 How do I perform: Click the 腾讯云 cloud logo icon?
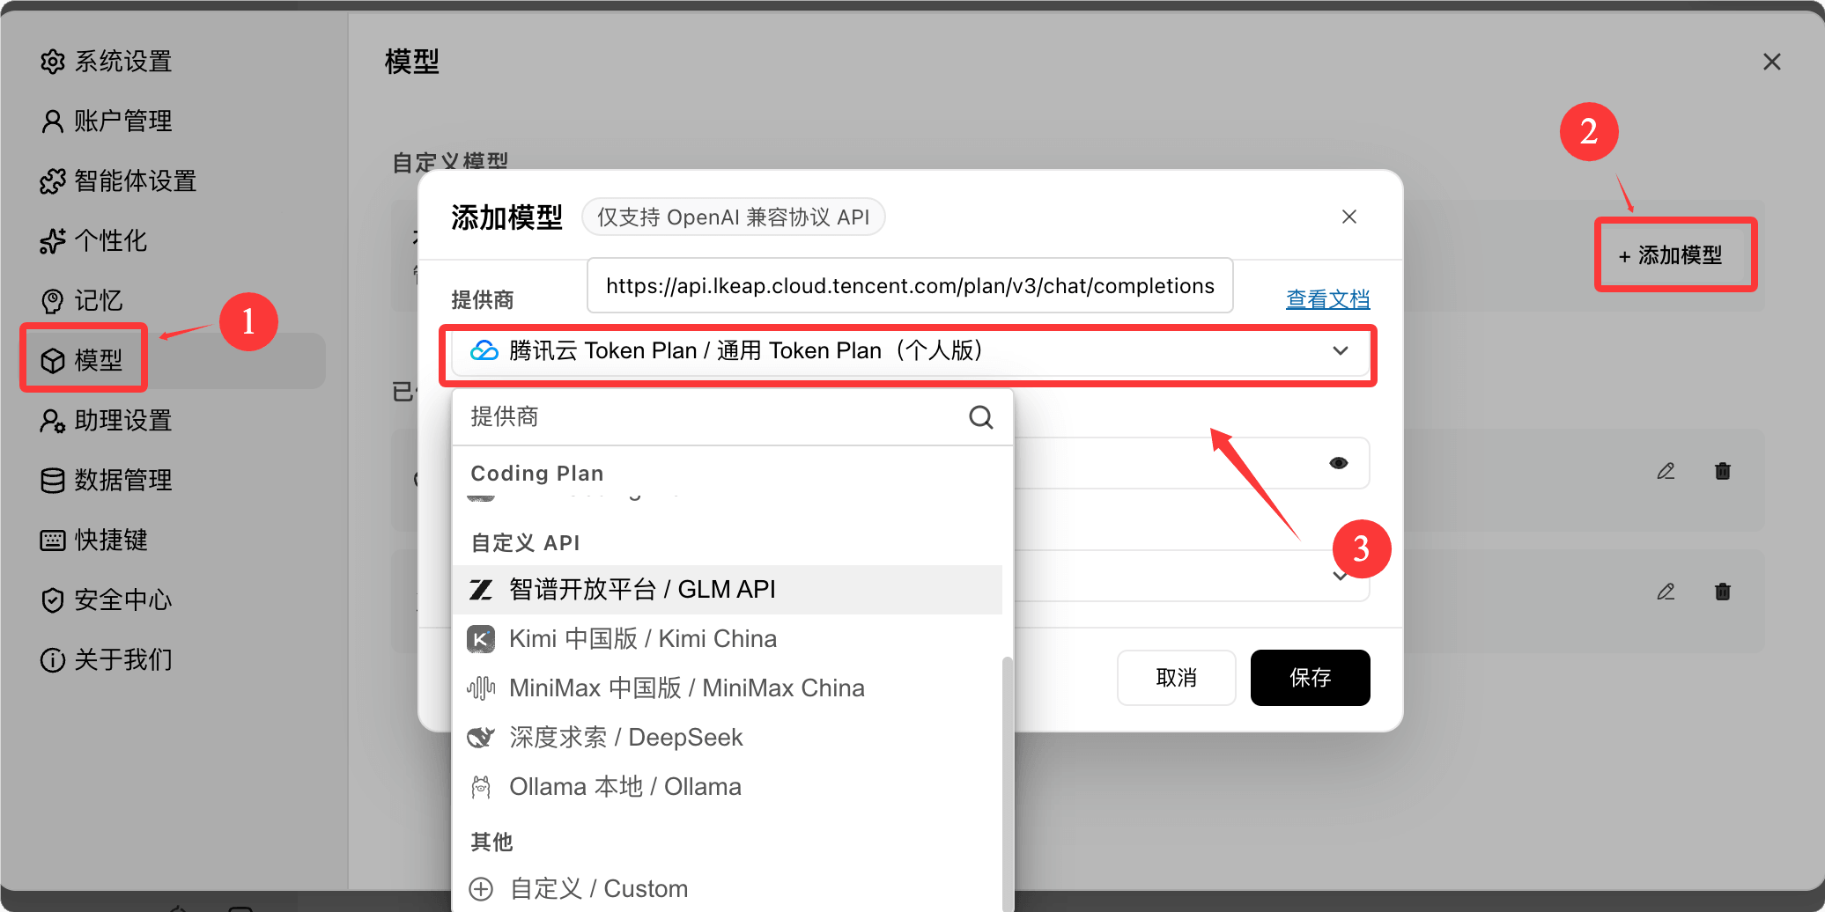click(484, 351)
